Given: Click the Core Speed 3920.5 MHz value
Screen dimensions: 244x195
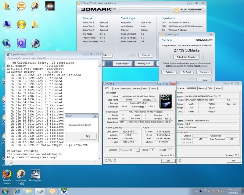Looking at the screenshot, I should click(128, 132).
